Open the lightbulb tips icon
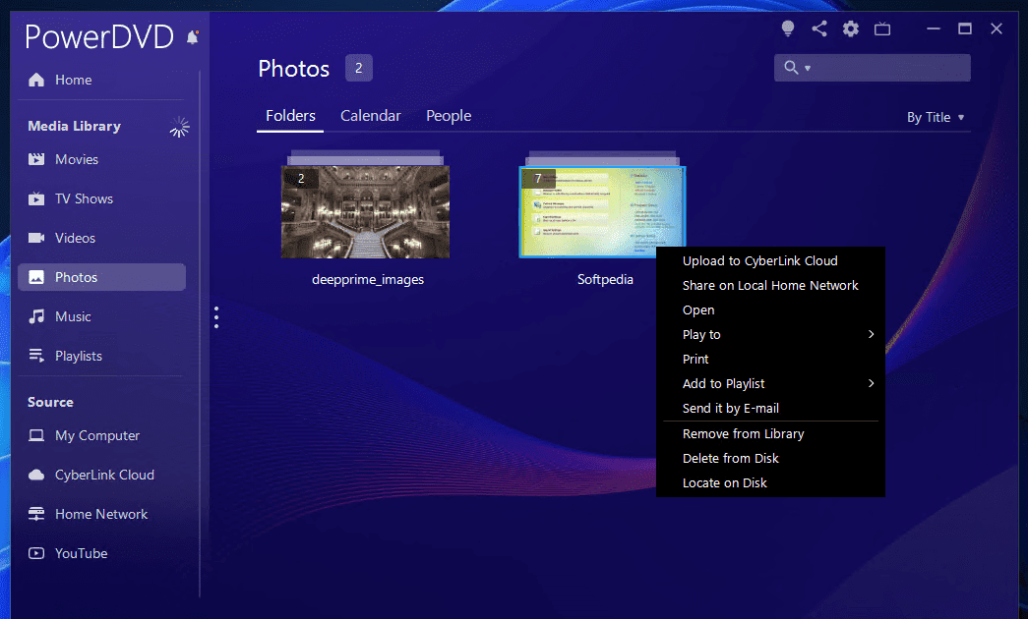Viewport: 1028px width, 619px height. pyautogui.click(x=788, y=28)
